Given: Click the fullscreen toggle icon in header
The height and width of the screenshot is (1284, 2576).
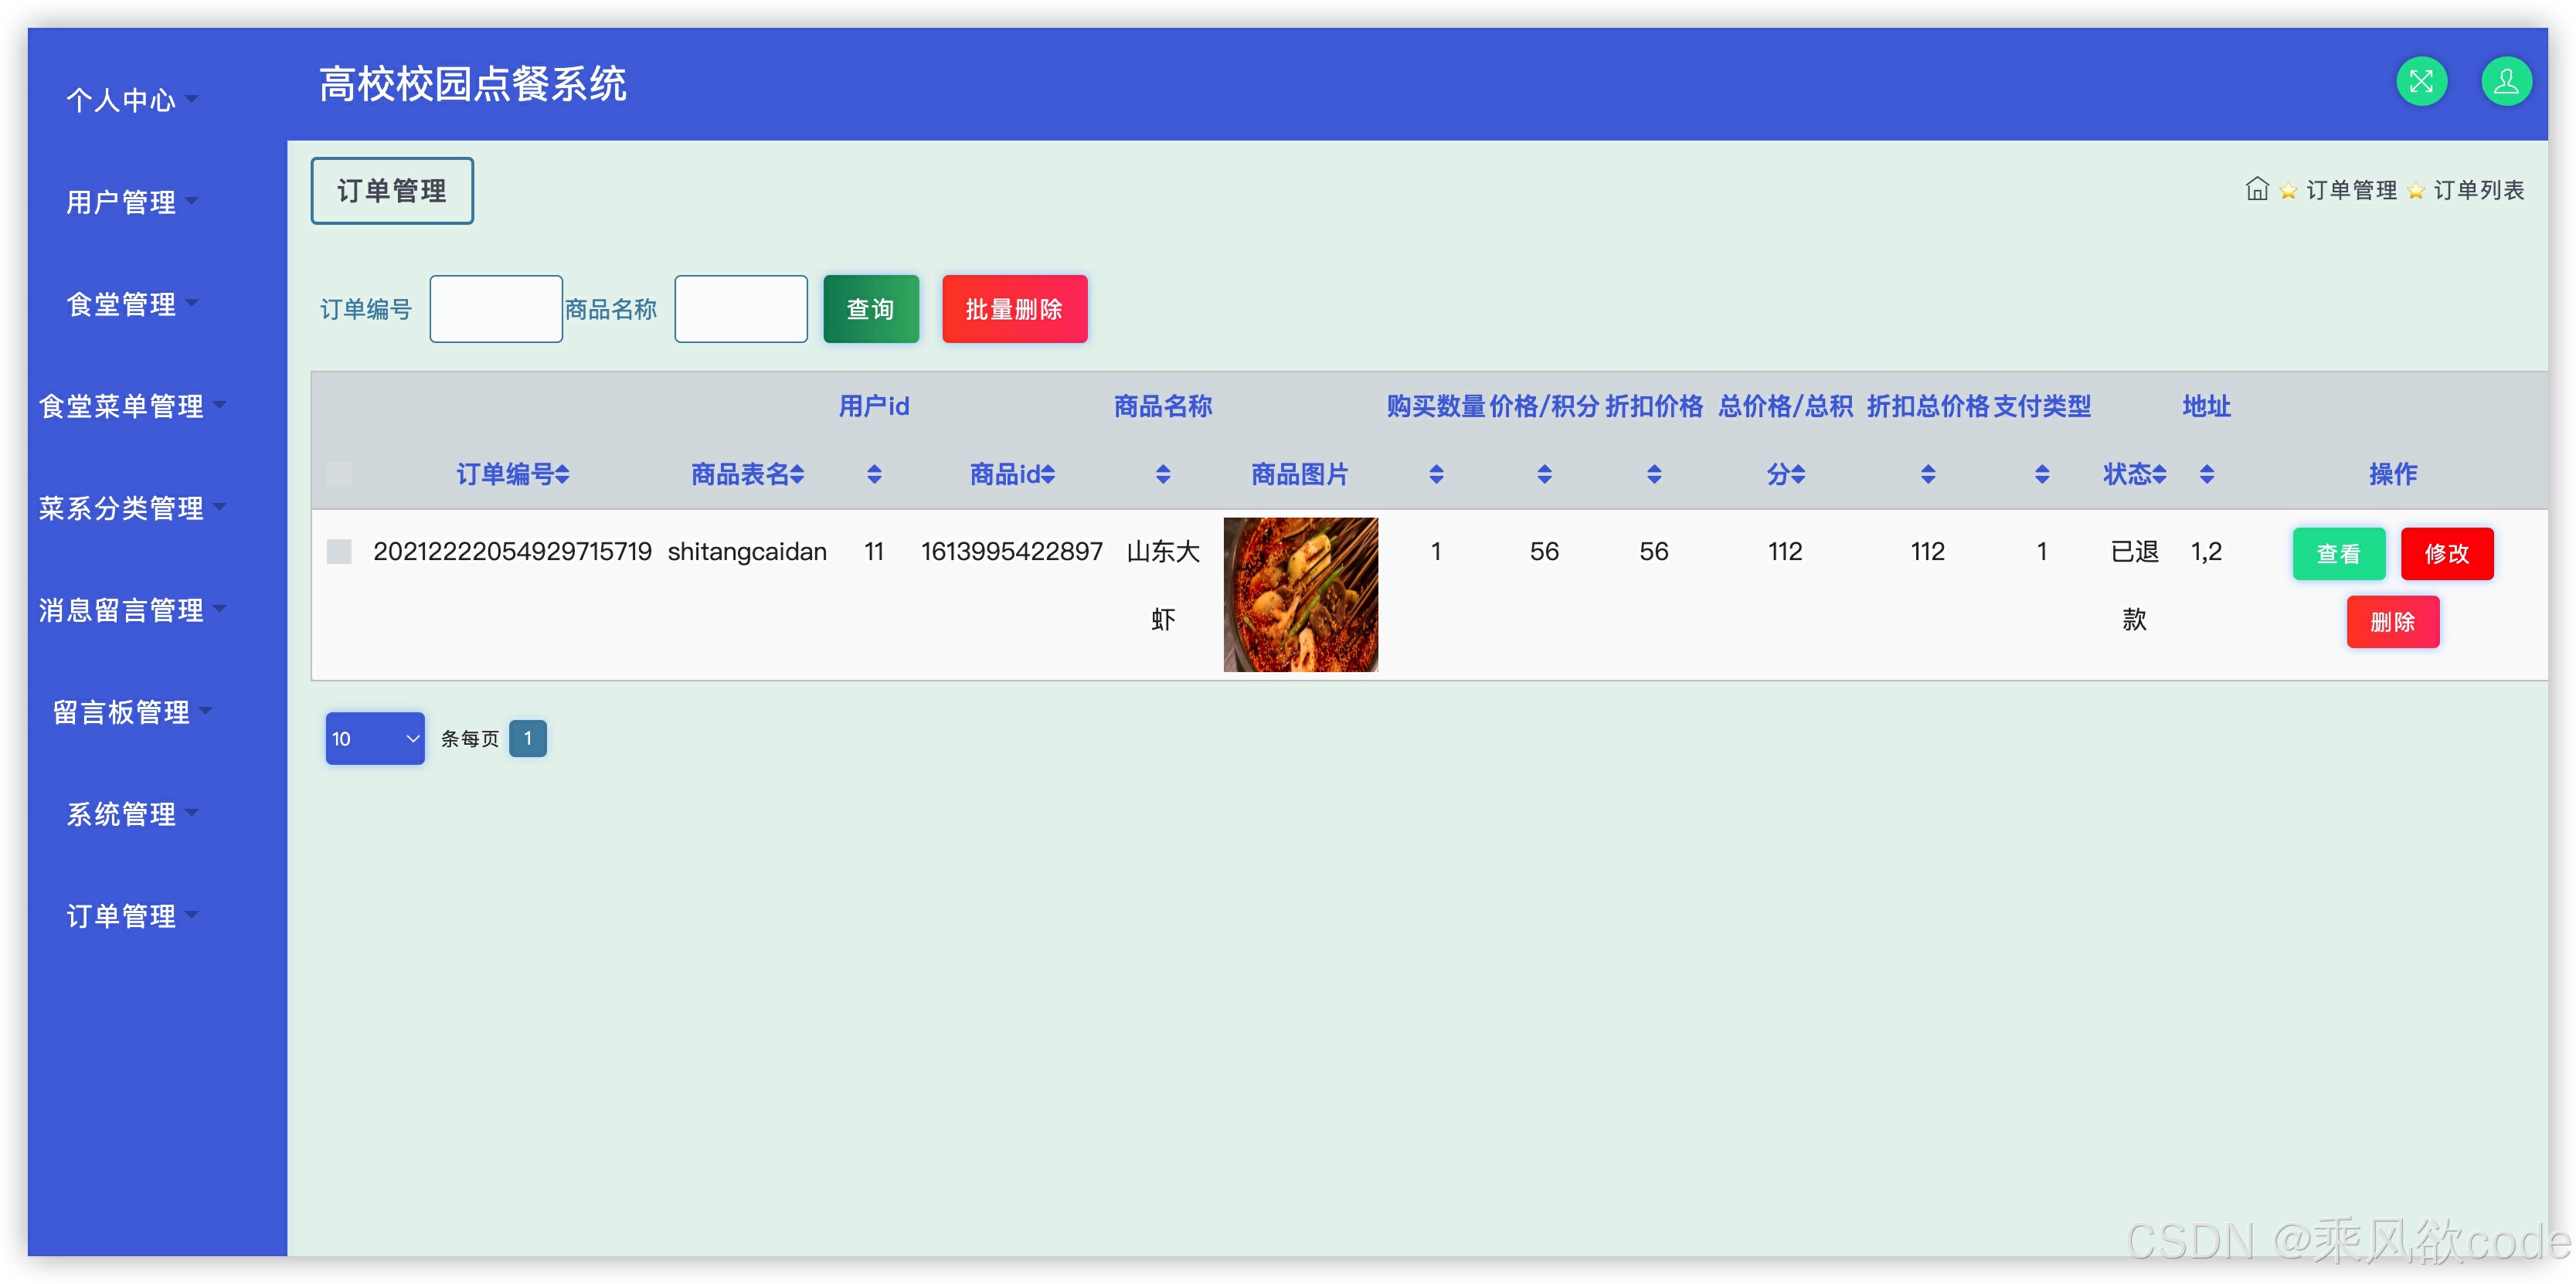Looking at the screenshot, I should 2421,81.
